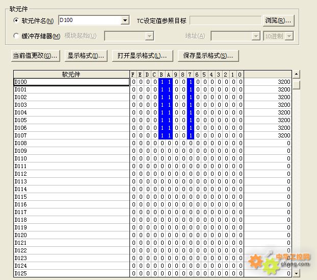Click the D108 device row
317x280 pixels.
coord(71,143)
